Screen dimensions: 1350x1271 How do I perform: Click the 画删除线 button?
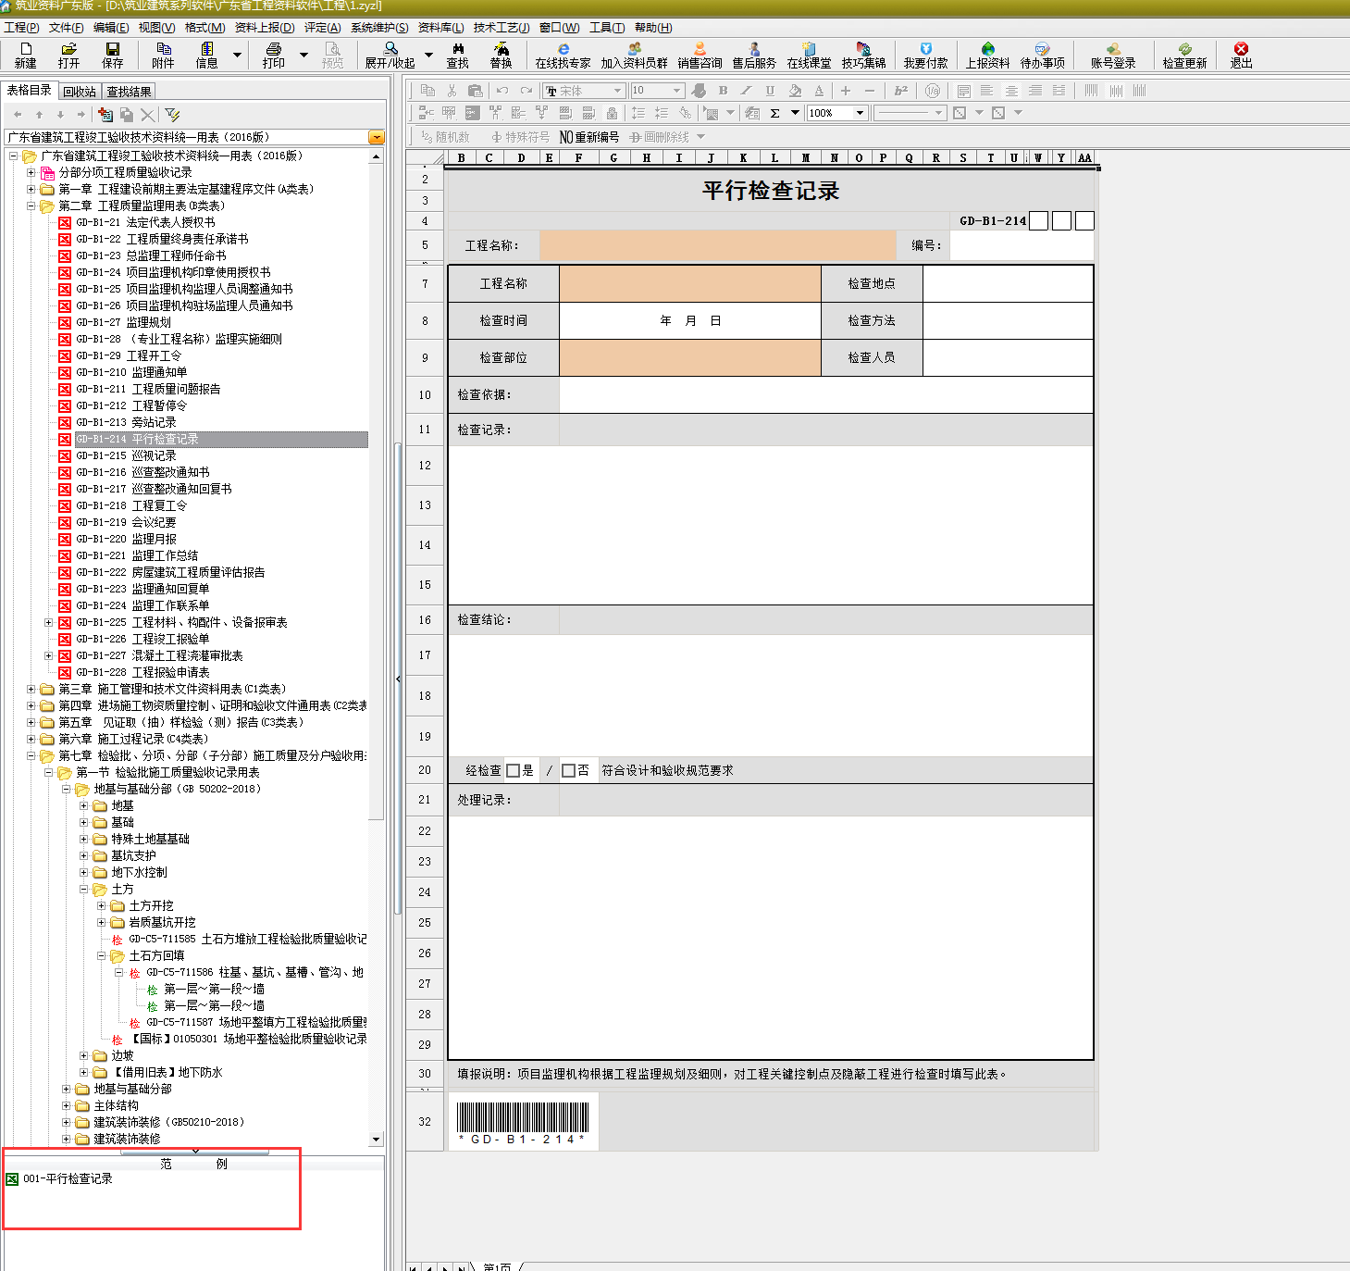[x=660, y=137]
